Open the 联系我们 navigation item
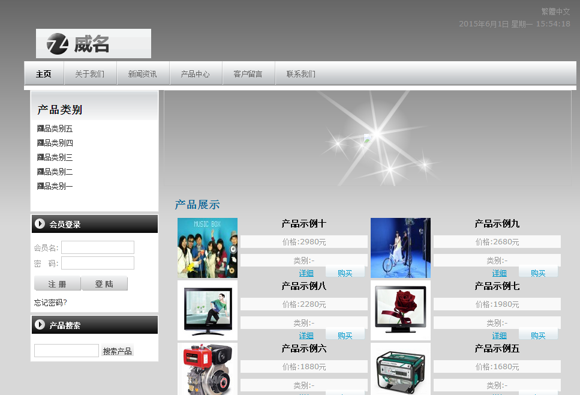580x395 pixels. pos(301,74)
